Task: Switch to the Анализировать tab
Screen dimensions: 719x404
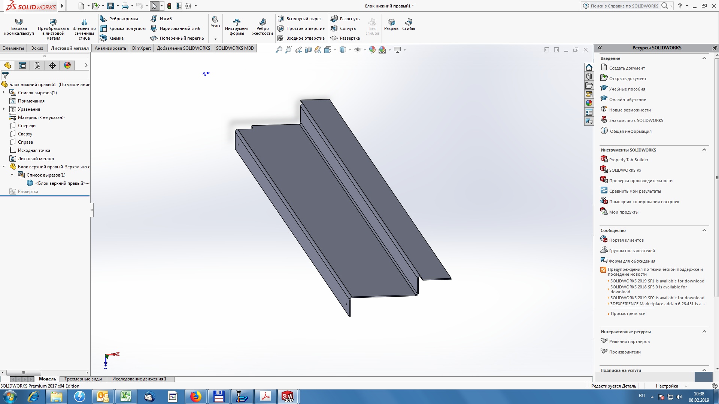Action: point(110,48)
